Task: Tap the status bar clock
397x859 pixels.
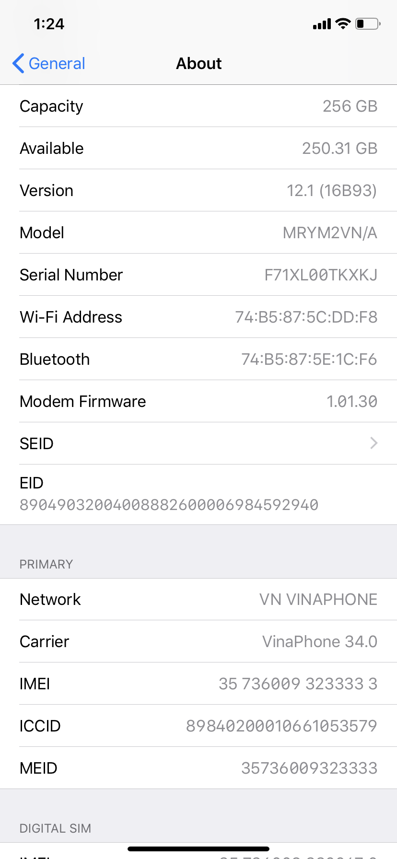Action: 49,24
